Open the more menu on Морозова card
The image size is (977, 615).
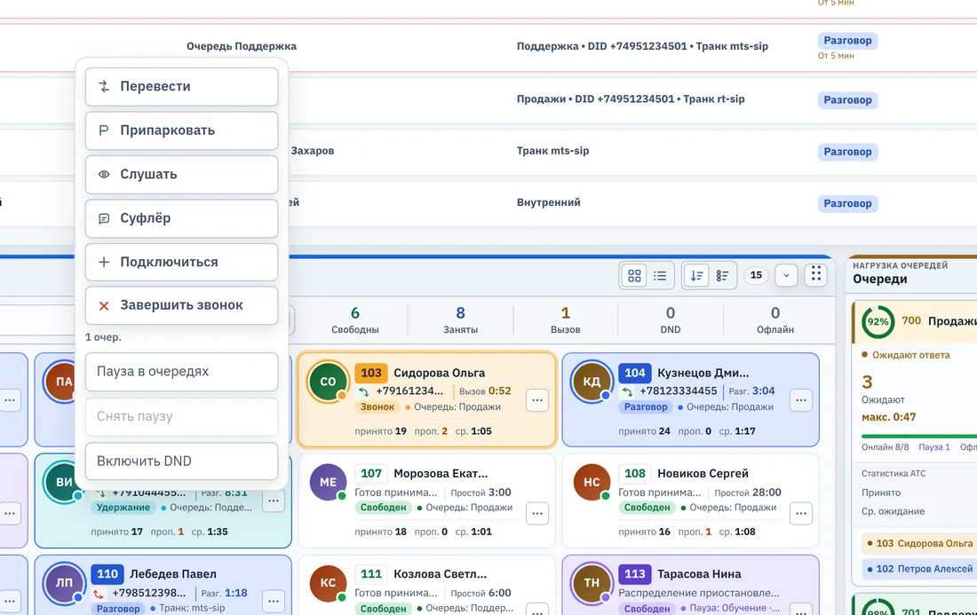click(537, 514)
